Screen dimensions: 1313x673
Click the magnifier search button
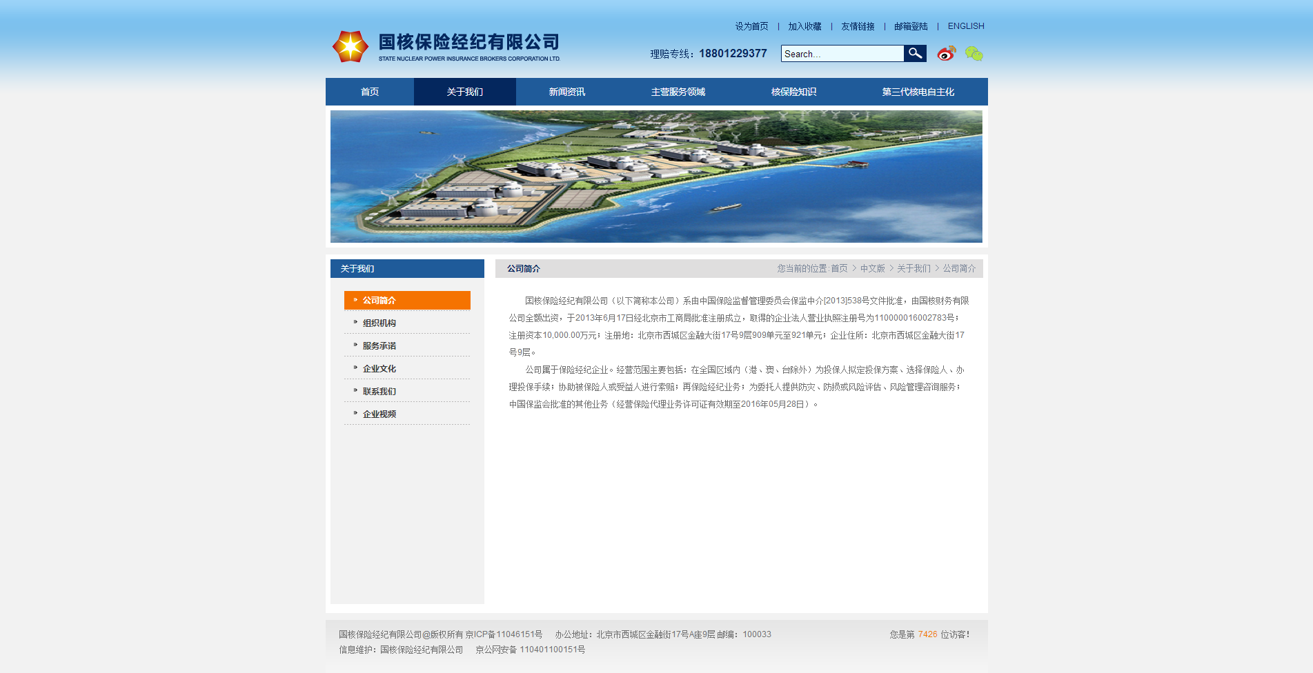[915, 54]
